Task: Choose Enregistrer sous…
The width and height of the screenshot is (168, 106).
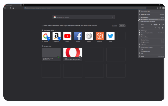Action: click(x=151, y=42)
